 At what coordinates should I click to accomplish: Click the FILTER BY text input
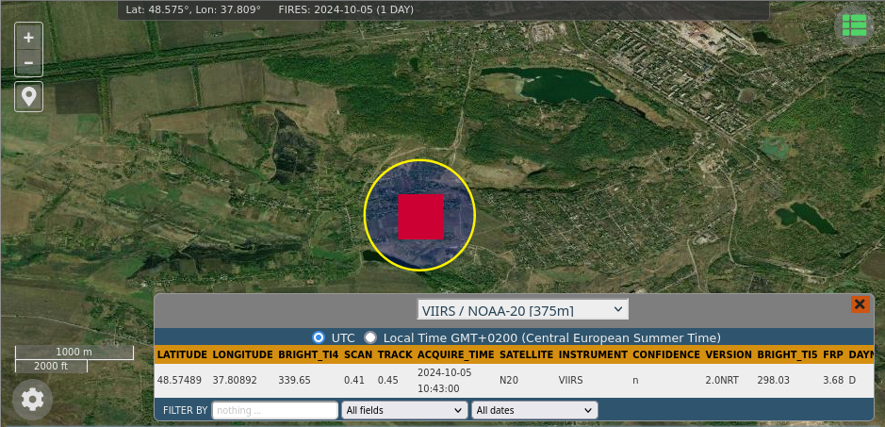275,410
